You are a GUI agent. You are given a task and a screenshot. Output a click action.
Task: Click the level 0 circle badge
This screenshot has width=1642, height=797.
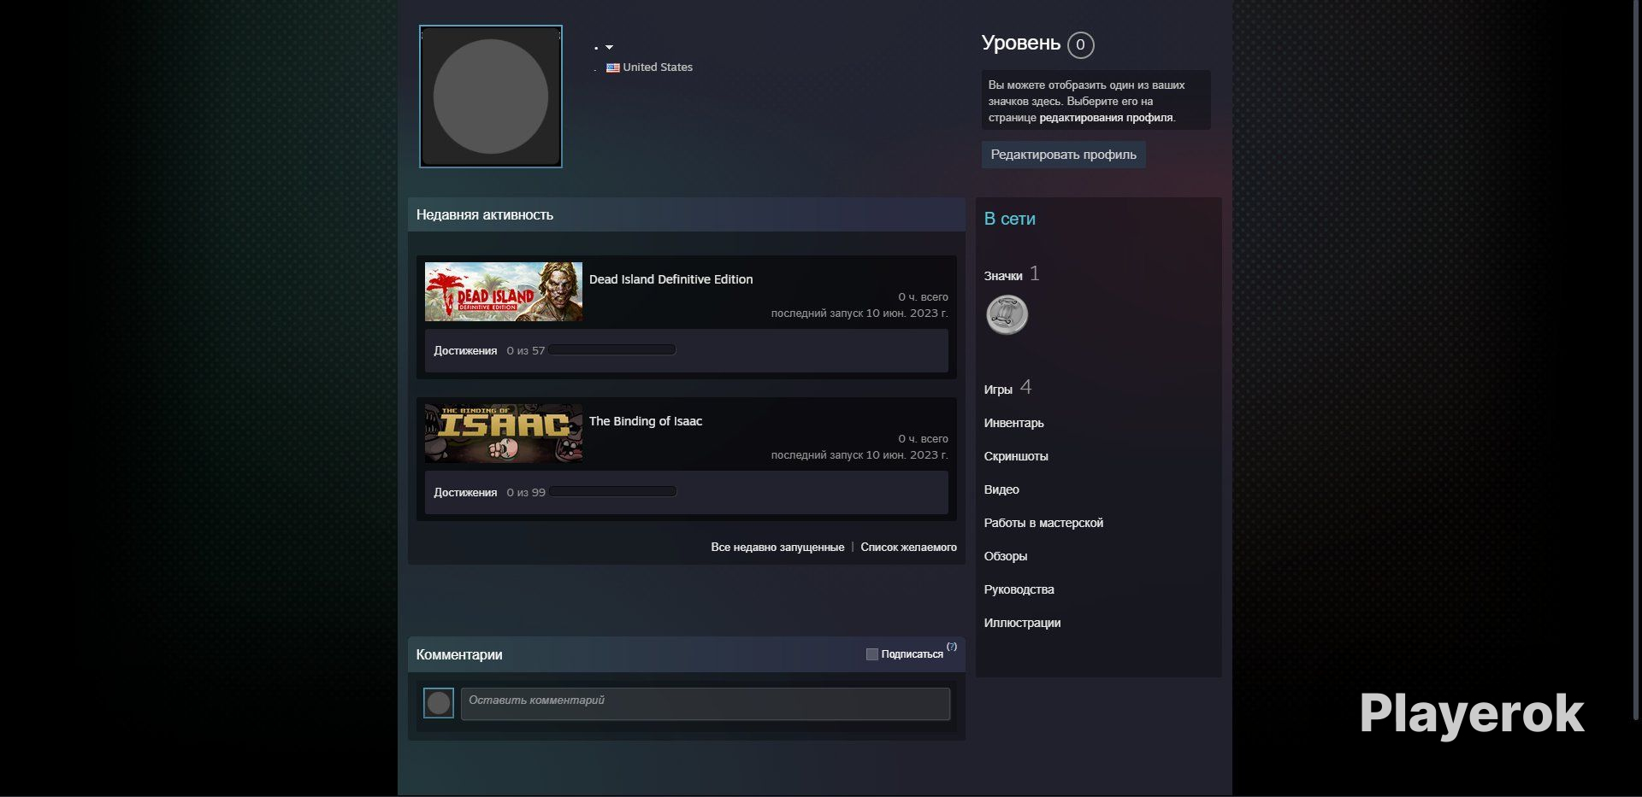[1080, 44]
